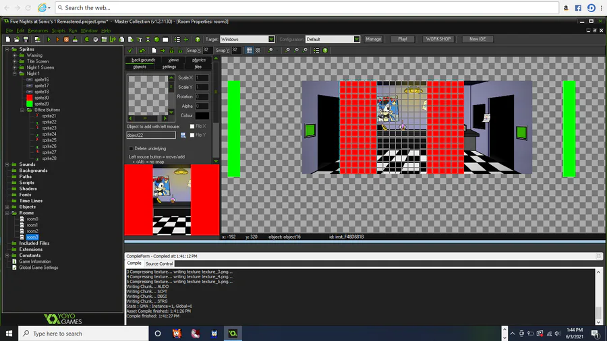Open the Source Control tab
The height and width of the screenshot is (341, 607).
coord(159,263)
